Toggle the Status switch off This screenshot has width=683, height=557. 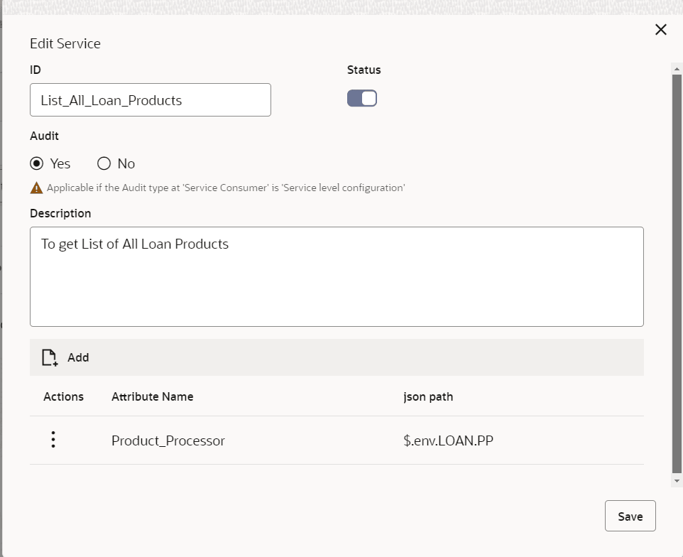(x=362, y=98)
